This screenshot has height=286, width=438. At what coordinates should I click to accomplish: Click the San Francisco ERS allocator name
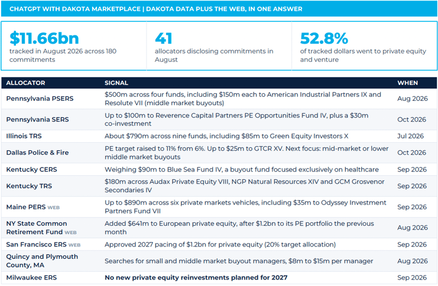click(x=36, y=245)
